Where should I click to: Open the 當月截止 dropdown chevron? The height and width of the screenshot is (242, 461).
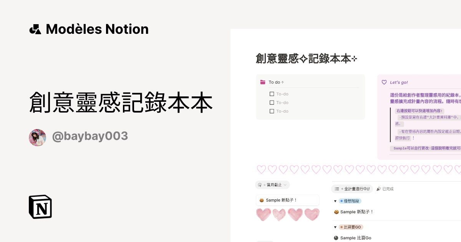(285, 185)
